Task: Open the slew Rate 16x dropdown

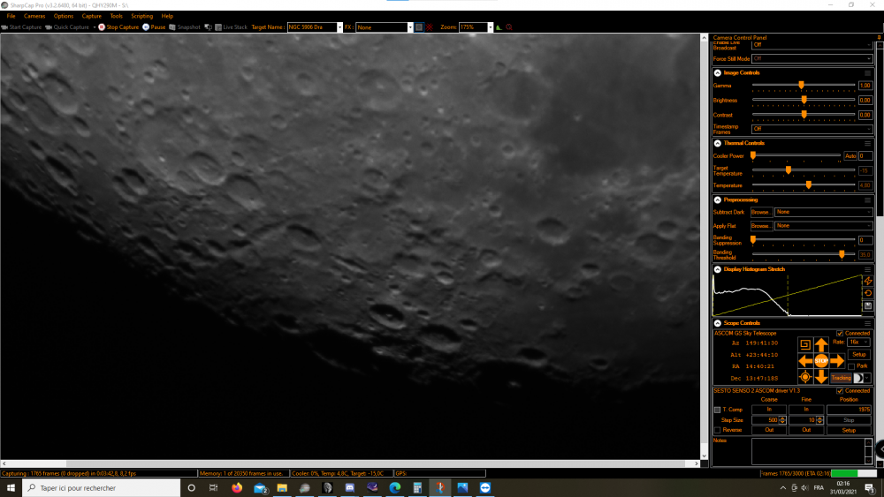Action: pos(858,343)
